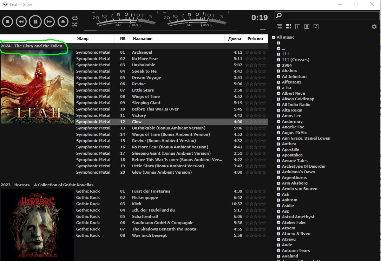Skip to the next track
Image resolution: width=381 pixels, height=261 pixels.
pos(49,22)
